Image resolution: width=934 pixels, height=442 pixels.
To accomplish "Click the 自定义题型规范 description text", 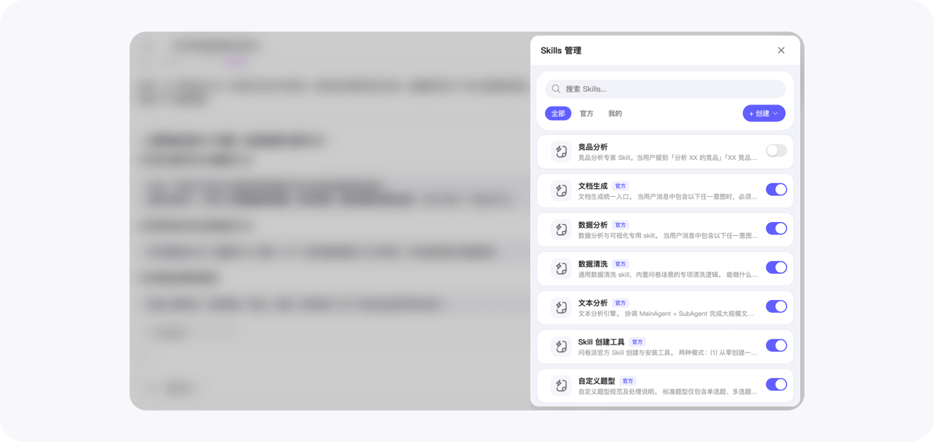I will coord(668,391).
